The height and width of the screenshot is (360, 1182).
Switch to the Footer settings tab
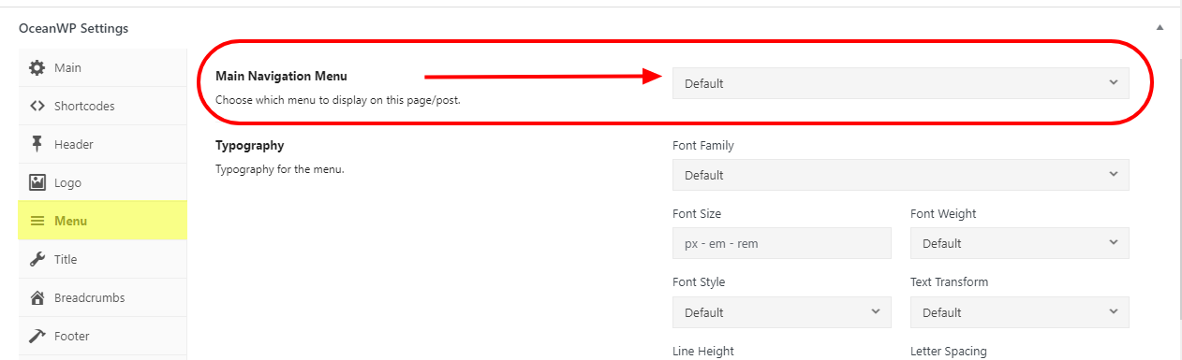[x=102, y=337]
